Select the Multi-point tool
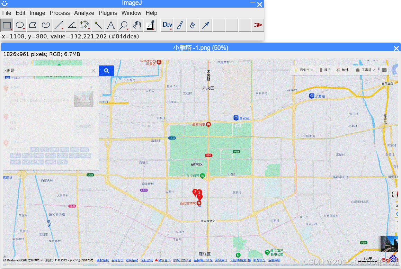The height and width of the screenshot is (269, 401). click(85, 25)
